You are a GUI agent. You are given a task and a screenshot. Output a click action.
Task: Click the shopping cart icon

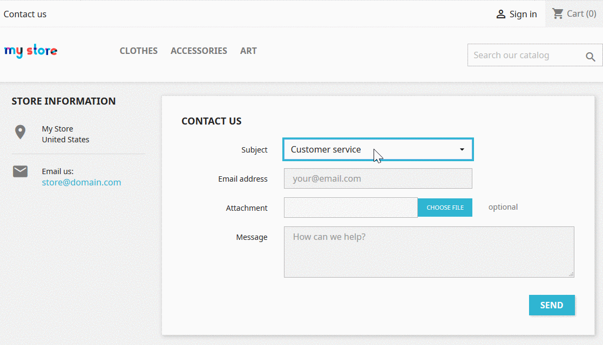point(558,13)
